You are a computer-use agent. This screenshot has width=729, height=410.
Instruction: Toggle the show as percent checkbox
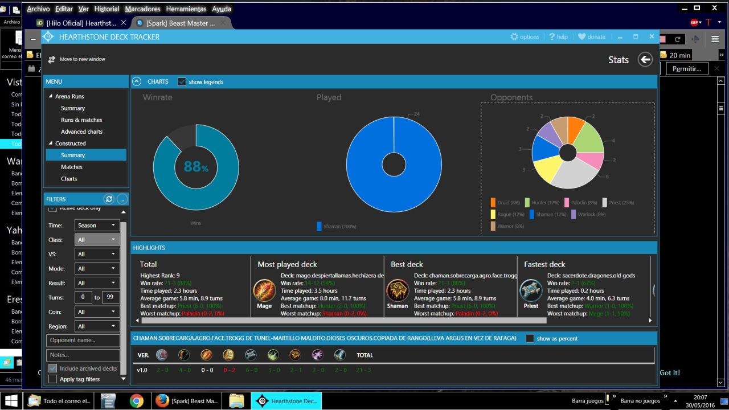[x=530, y=338]
